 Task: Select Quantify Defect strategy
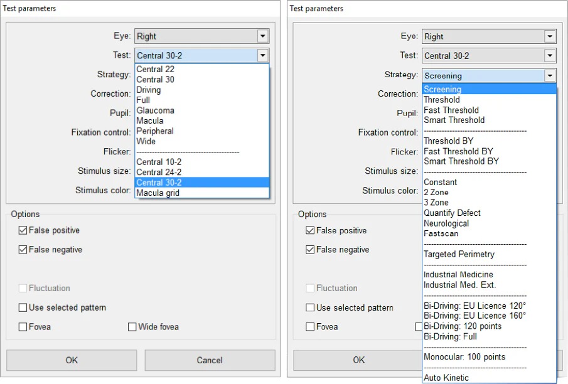click(x=489, y=213)
